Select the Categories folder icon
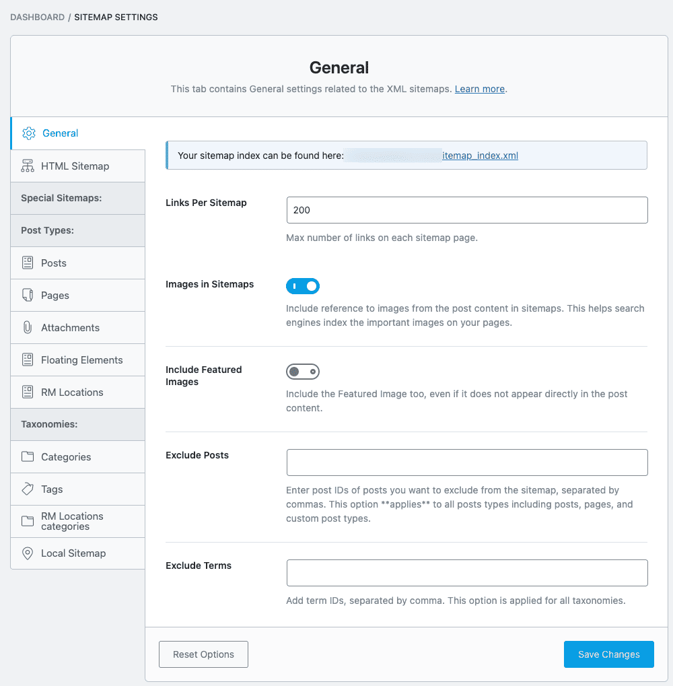Viewport: 673px width, 686px height. click(28, 456)
